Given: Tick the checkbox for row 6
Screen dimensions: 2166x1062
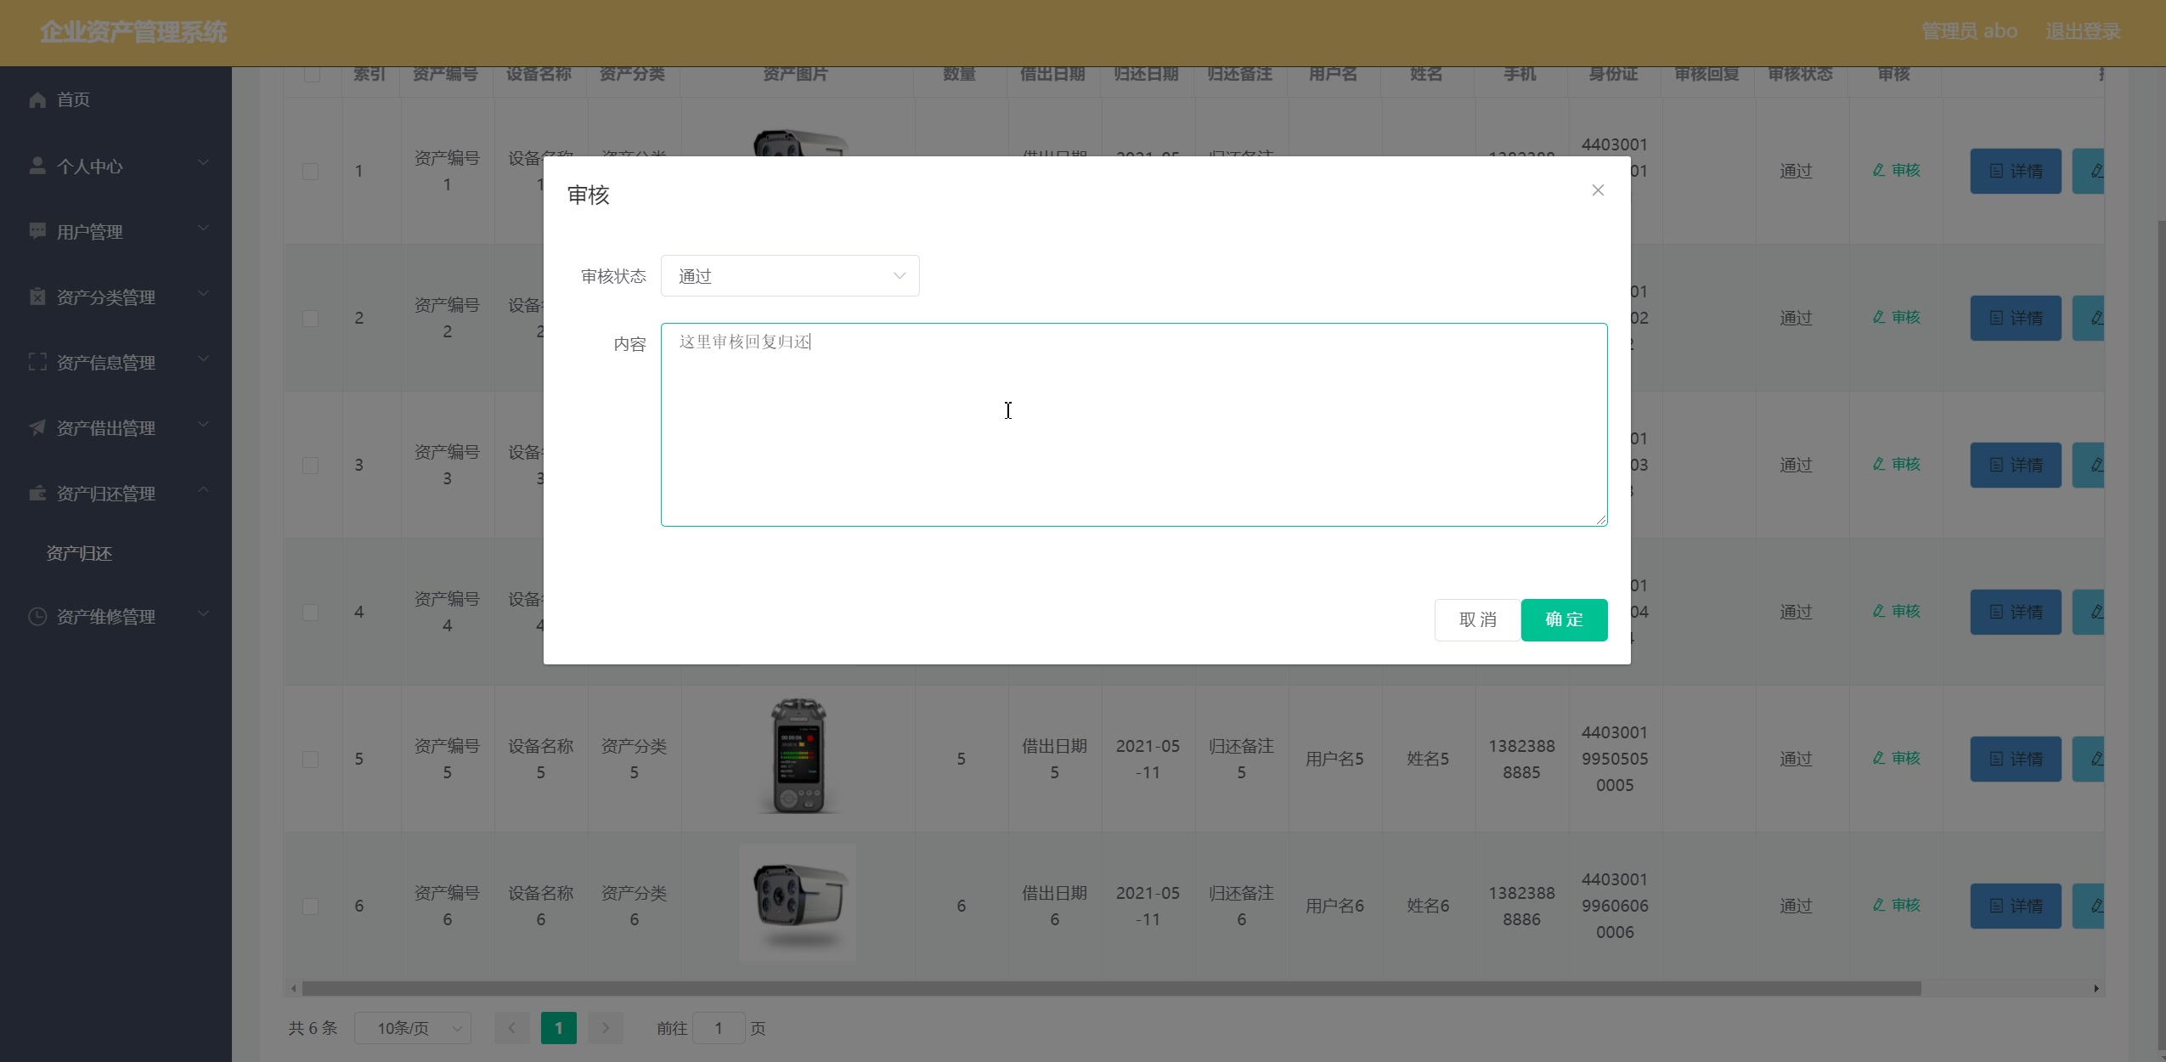Looking at the screenshot, I should (310, 906).
